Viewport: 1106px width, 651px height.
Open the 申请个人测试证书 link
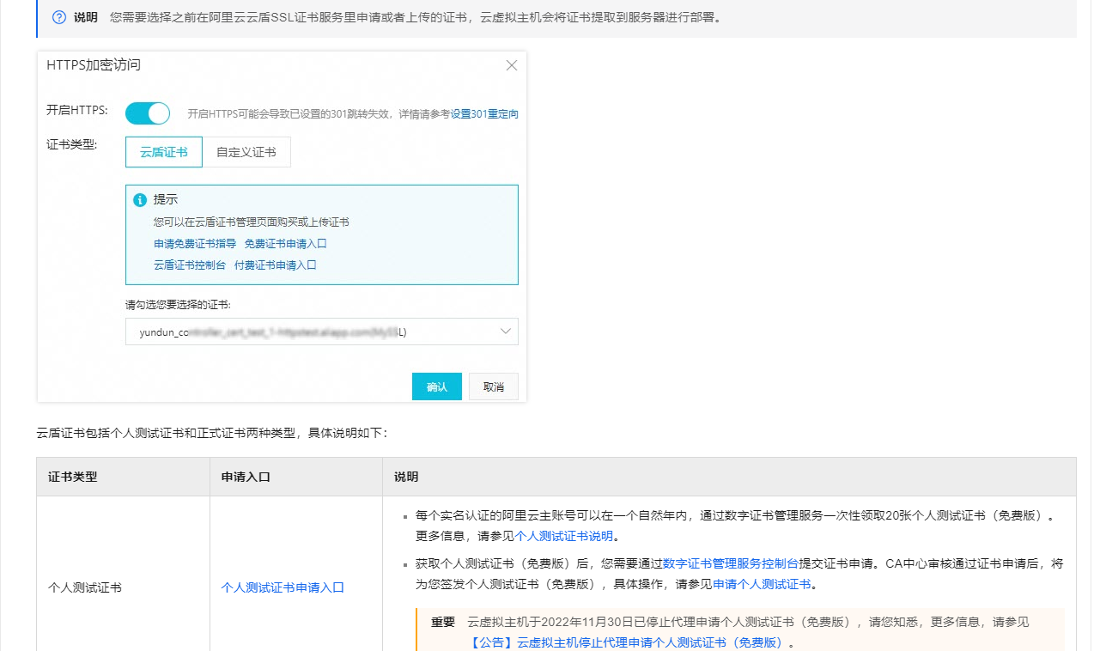762,585
